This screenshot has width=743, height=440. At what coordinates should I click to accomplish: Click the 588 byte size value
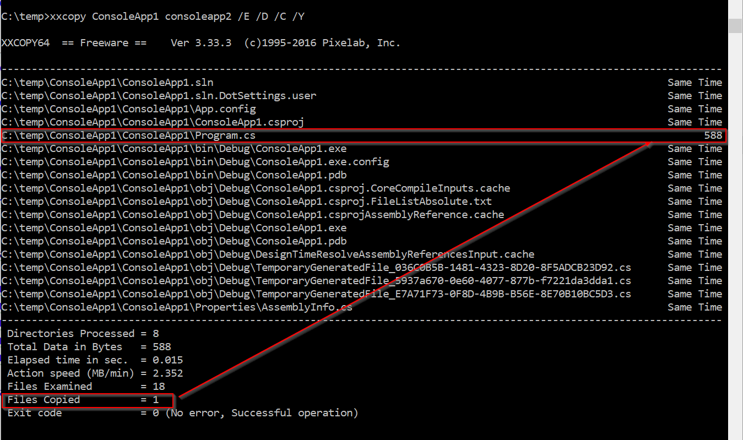click(x=713, y=135)
